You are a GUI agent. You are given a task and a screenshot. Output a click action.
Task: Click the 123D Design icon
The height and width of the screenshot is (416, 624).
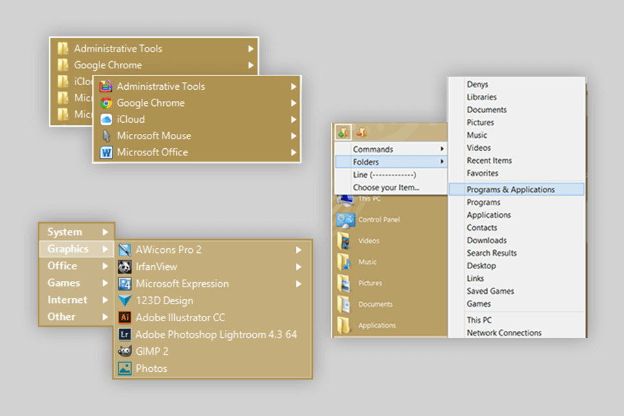pos(125,300)
